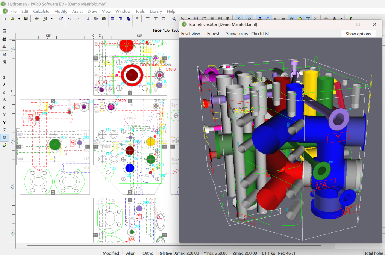Open the Calculate menu
The image size is (385, 255).
point(41,11)
